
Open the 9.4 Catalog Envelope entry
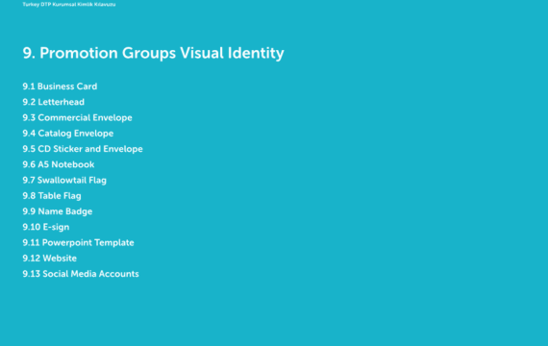tap(68, 134)
